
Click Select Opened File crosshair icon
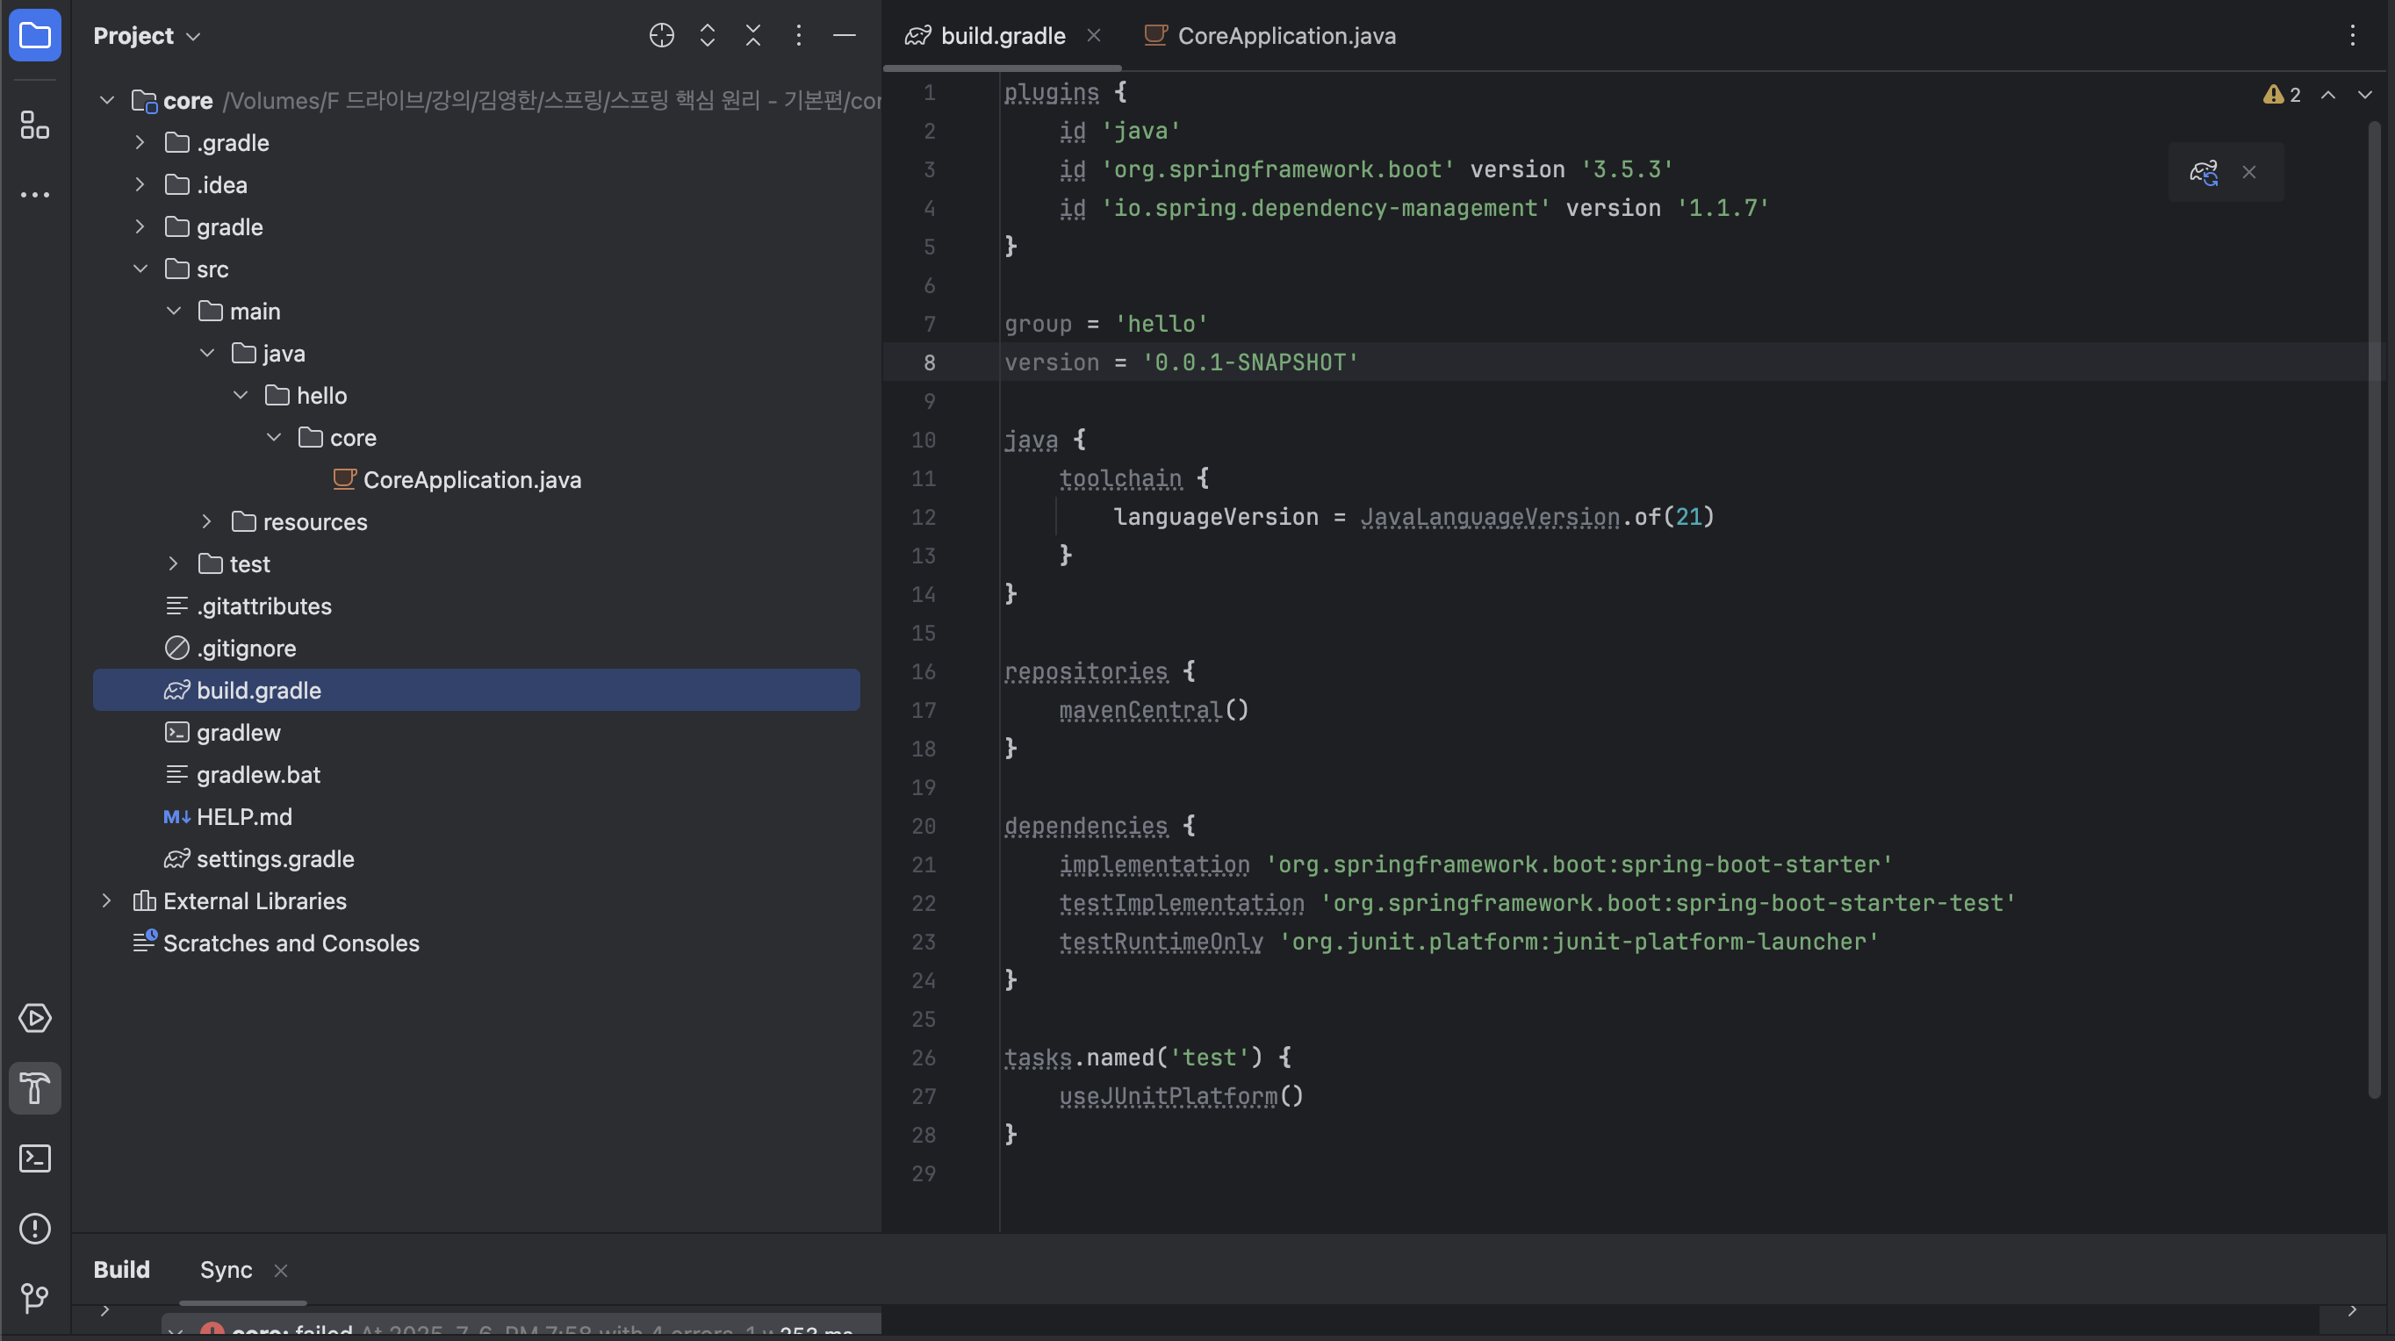[661, 35]
